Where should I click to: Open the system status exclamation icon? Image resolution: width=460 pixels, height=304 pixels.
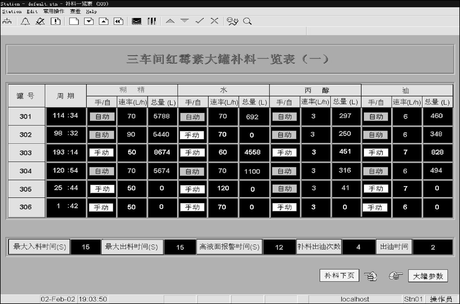(55, 21)
